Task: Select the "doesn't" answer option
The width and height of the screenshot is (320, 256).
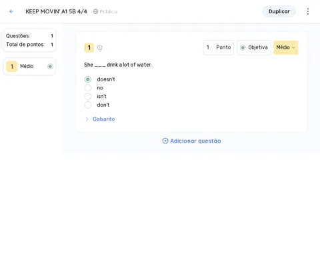Action: 88,79
